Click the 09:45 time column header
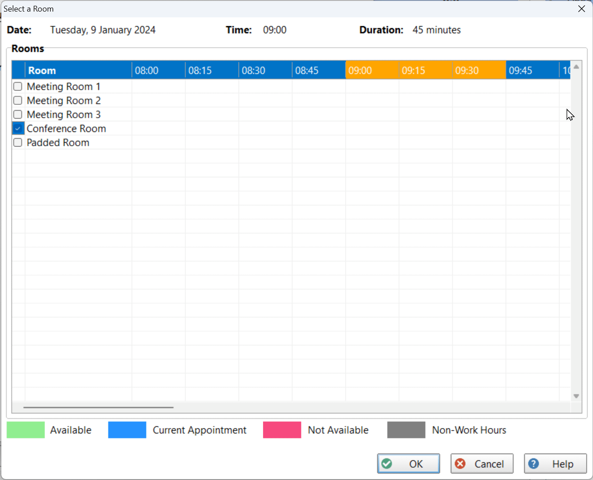Viewport: 593px width, 480px height. (532, 70)
